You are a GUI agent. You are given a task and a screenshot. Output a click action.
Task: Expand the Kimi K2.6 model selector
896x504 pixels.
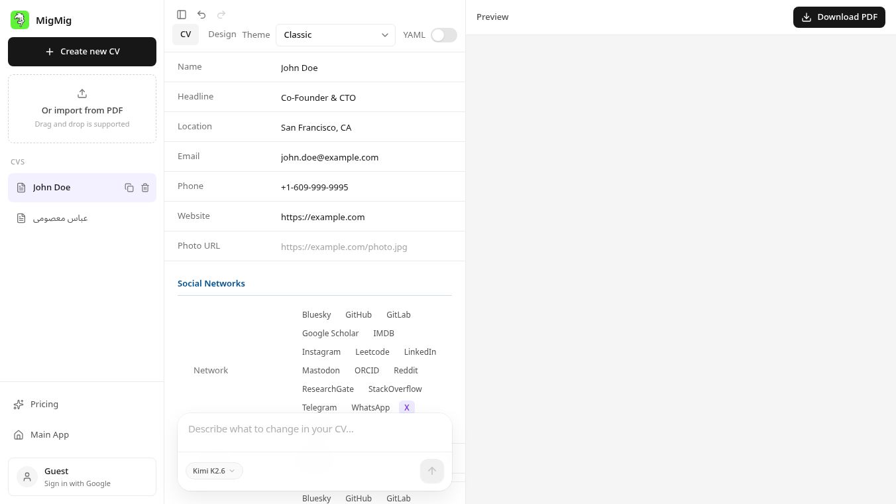pyautogui.click(x=214, y=471)
